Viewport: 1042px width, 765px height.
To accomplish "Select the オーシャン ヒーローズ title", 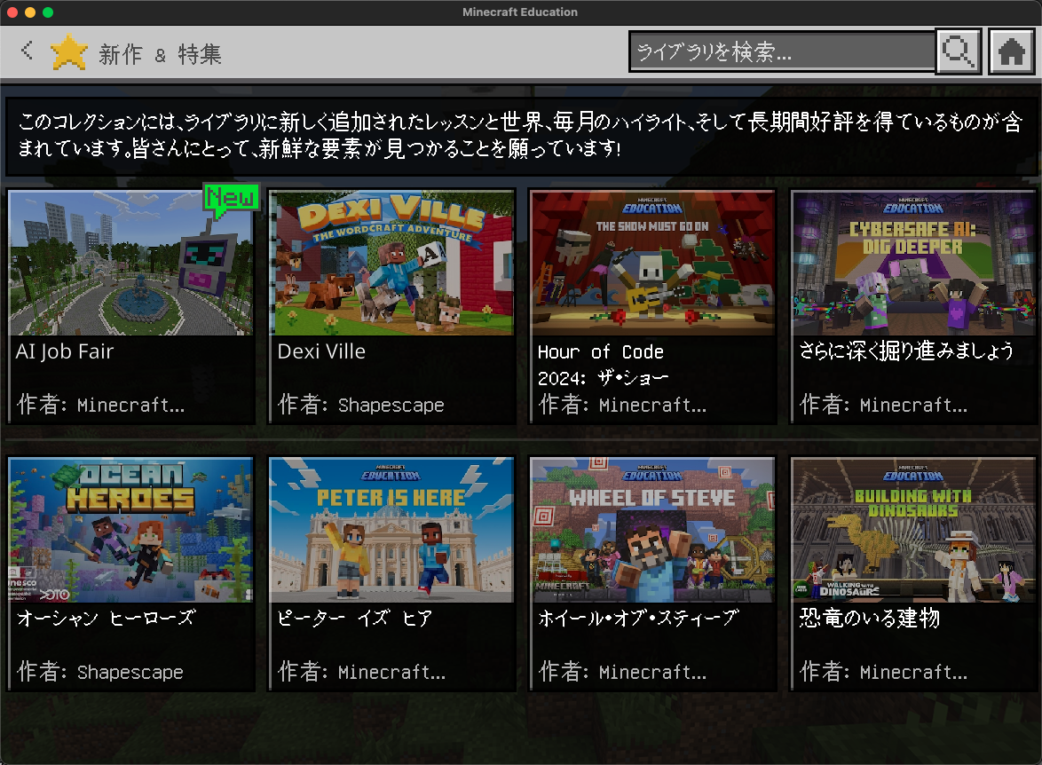I will (106, 618).
